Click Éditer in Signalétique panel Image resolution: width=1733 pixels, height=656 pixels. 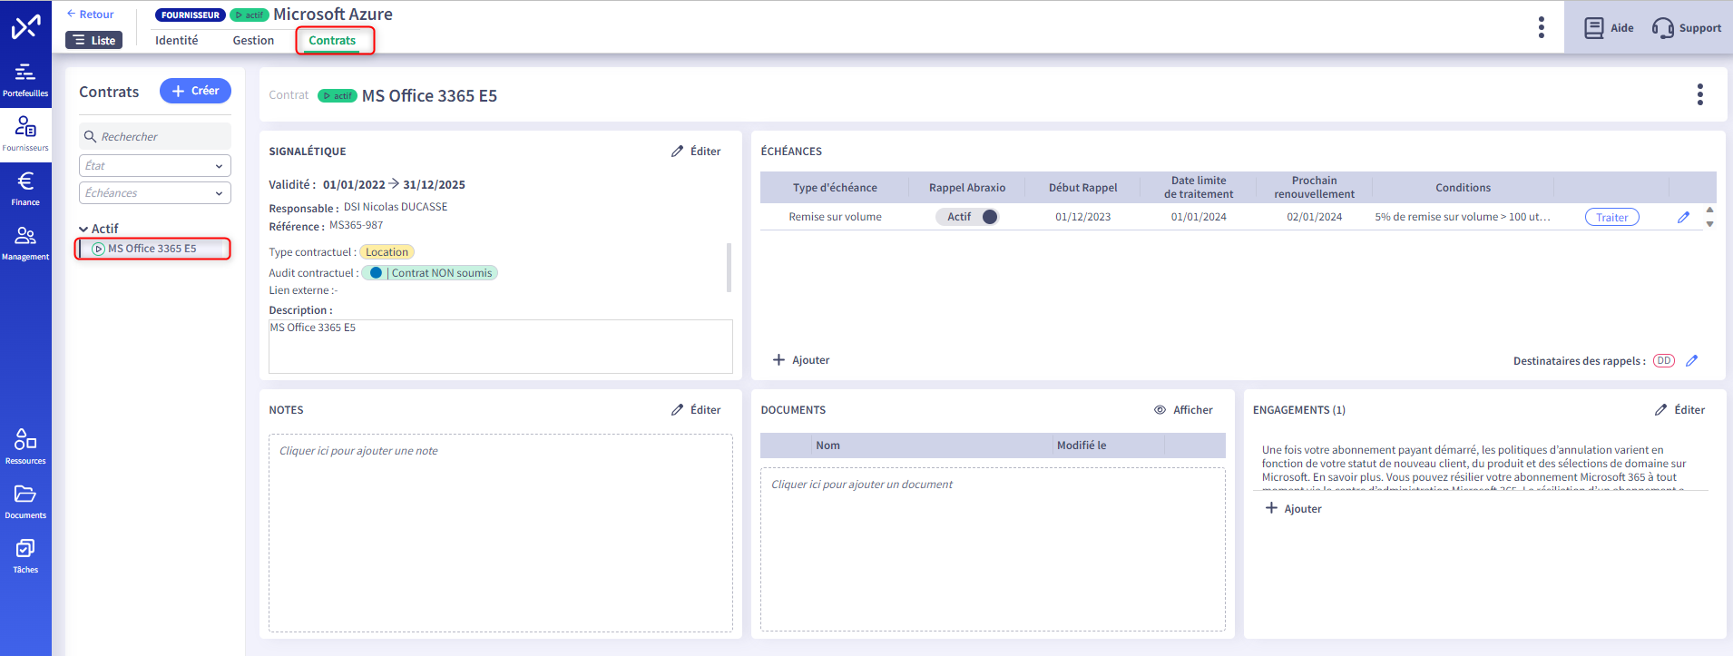point(696,152)
